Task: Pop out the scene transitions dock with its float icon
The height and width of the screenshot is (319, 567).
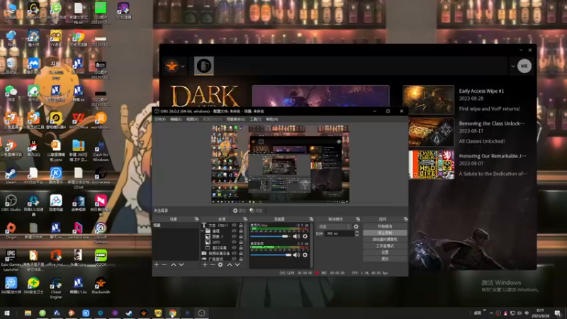Action: [358, 219]
